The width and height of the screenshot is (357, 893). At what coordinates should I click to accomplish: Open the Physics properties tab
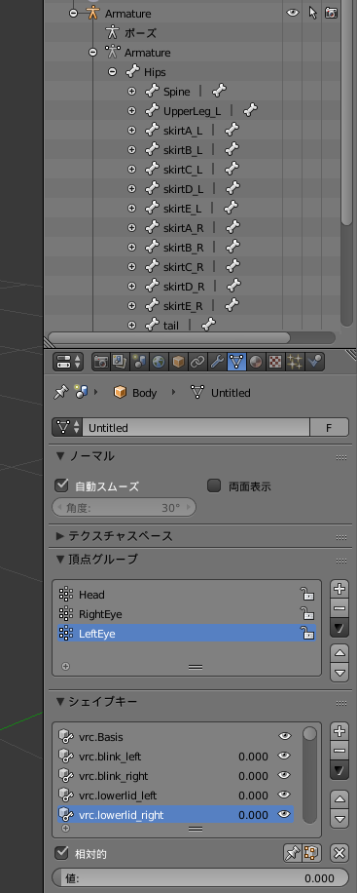(x=314, y=362)
